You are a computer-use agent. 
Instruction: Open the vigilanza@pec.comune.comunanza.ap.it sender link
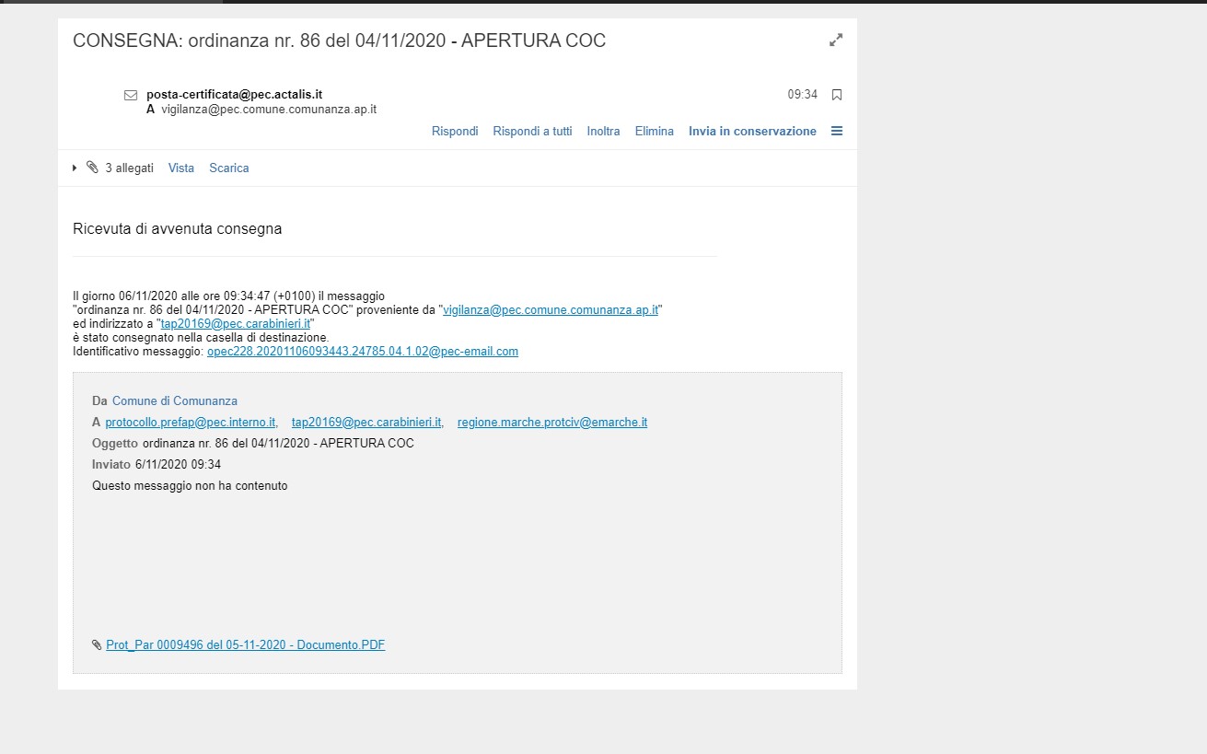550,310
